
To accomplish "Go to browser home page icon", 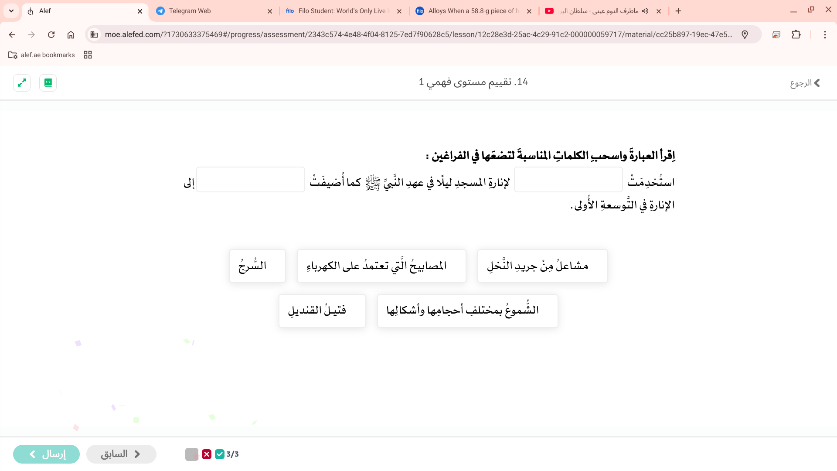I will 71,34.
